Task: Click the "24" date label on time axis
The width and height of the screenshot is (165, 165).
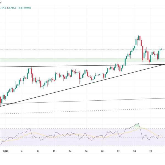Action: pyautogui.click(x=134, y=151)
